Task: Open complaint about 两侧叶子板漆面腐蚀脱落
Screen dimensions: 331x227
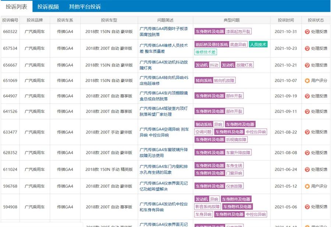Action: click(x=164, y=32)
